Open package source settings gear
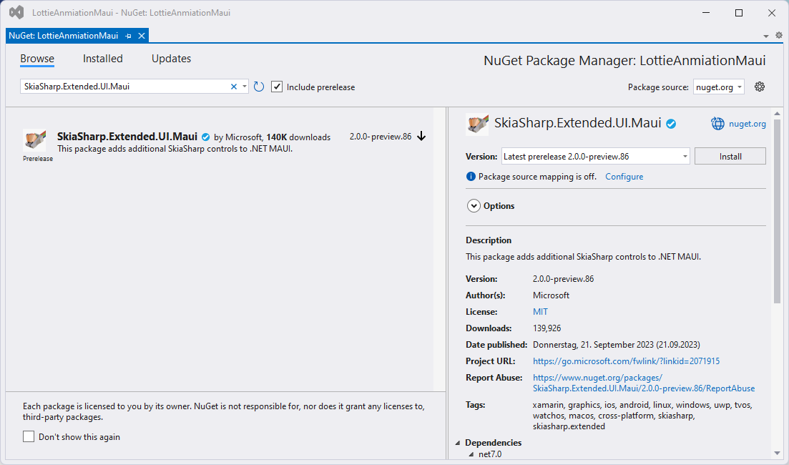The image size is (789, 465). pyautogui.click(x=760, y=87)
